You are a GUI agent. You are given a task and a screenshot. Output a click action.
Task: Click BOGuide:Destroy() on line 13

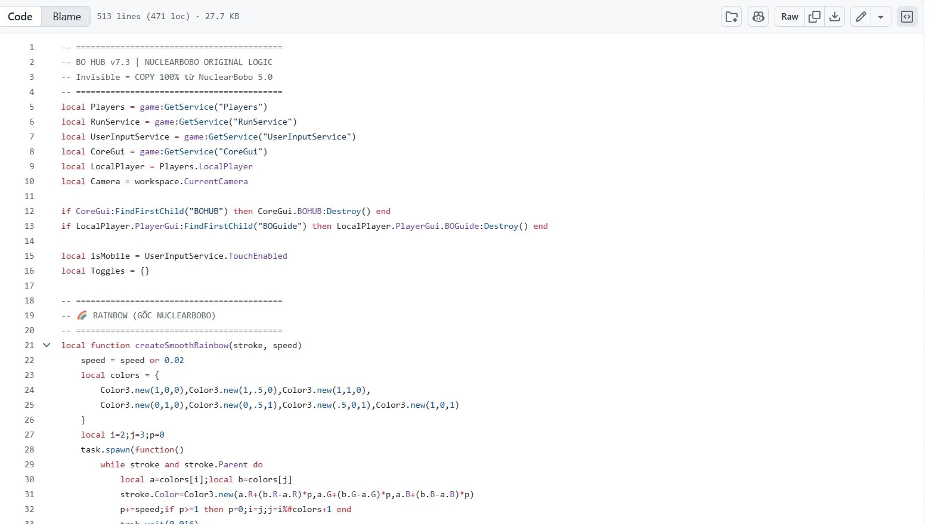coord(486,226)
